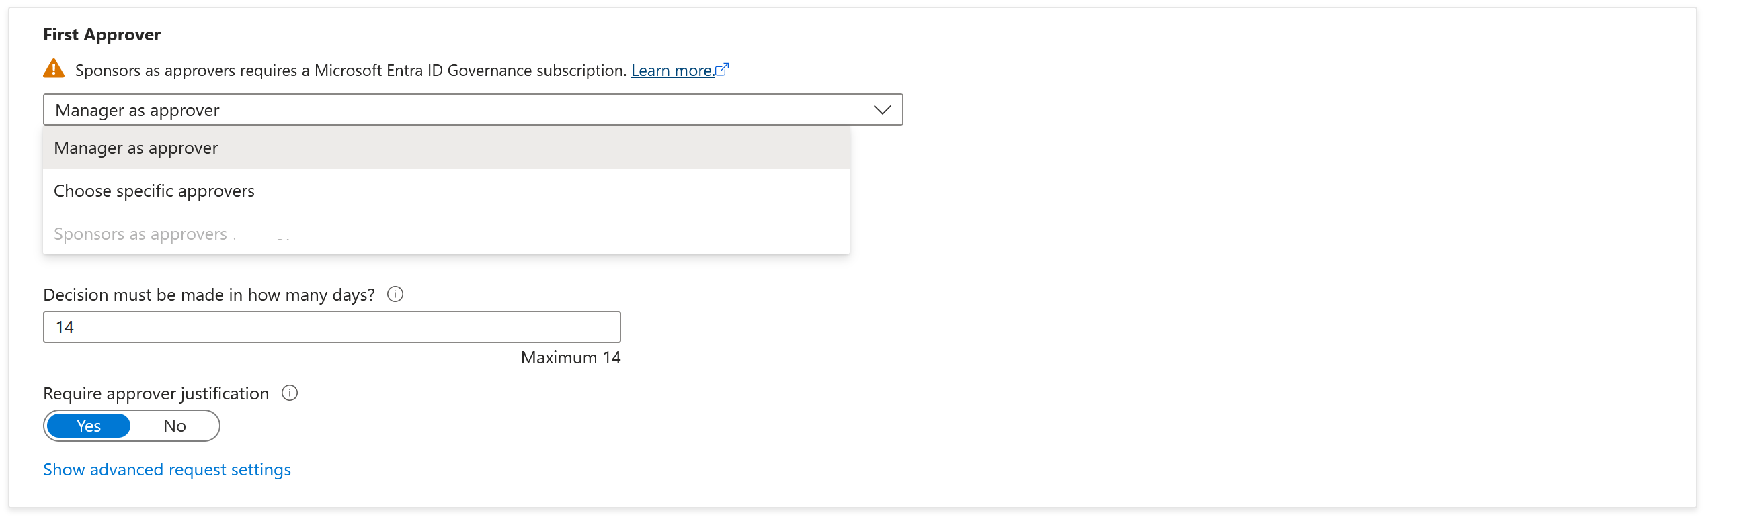The width and height of the screenshot is (1737, 517).
Task: Click the "Require approver justification" label
Action: 156,394
